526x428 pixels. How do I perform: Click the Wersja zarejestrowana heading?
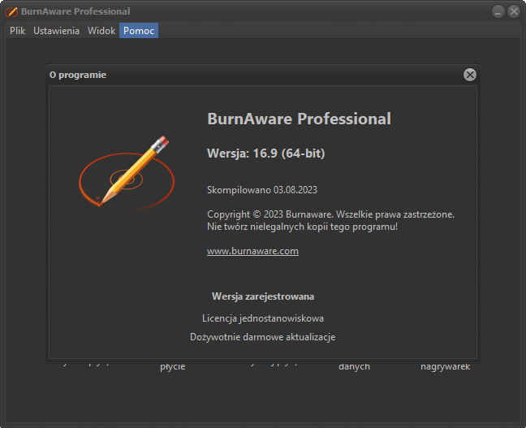click(263, 296)
